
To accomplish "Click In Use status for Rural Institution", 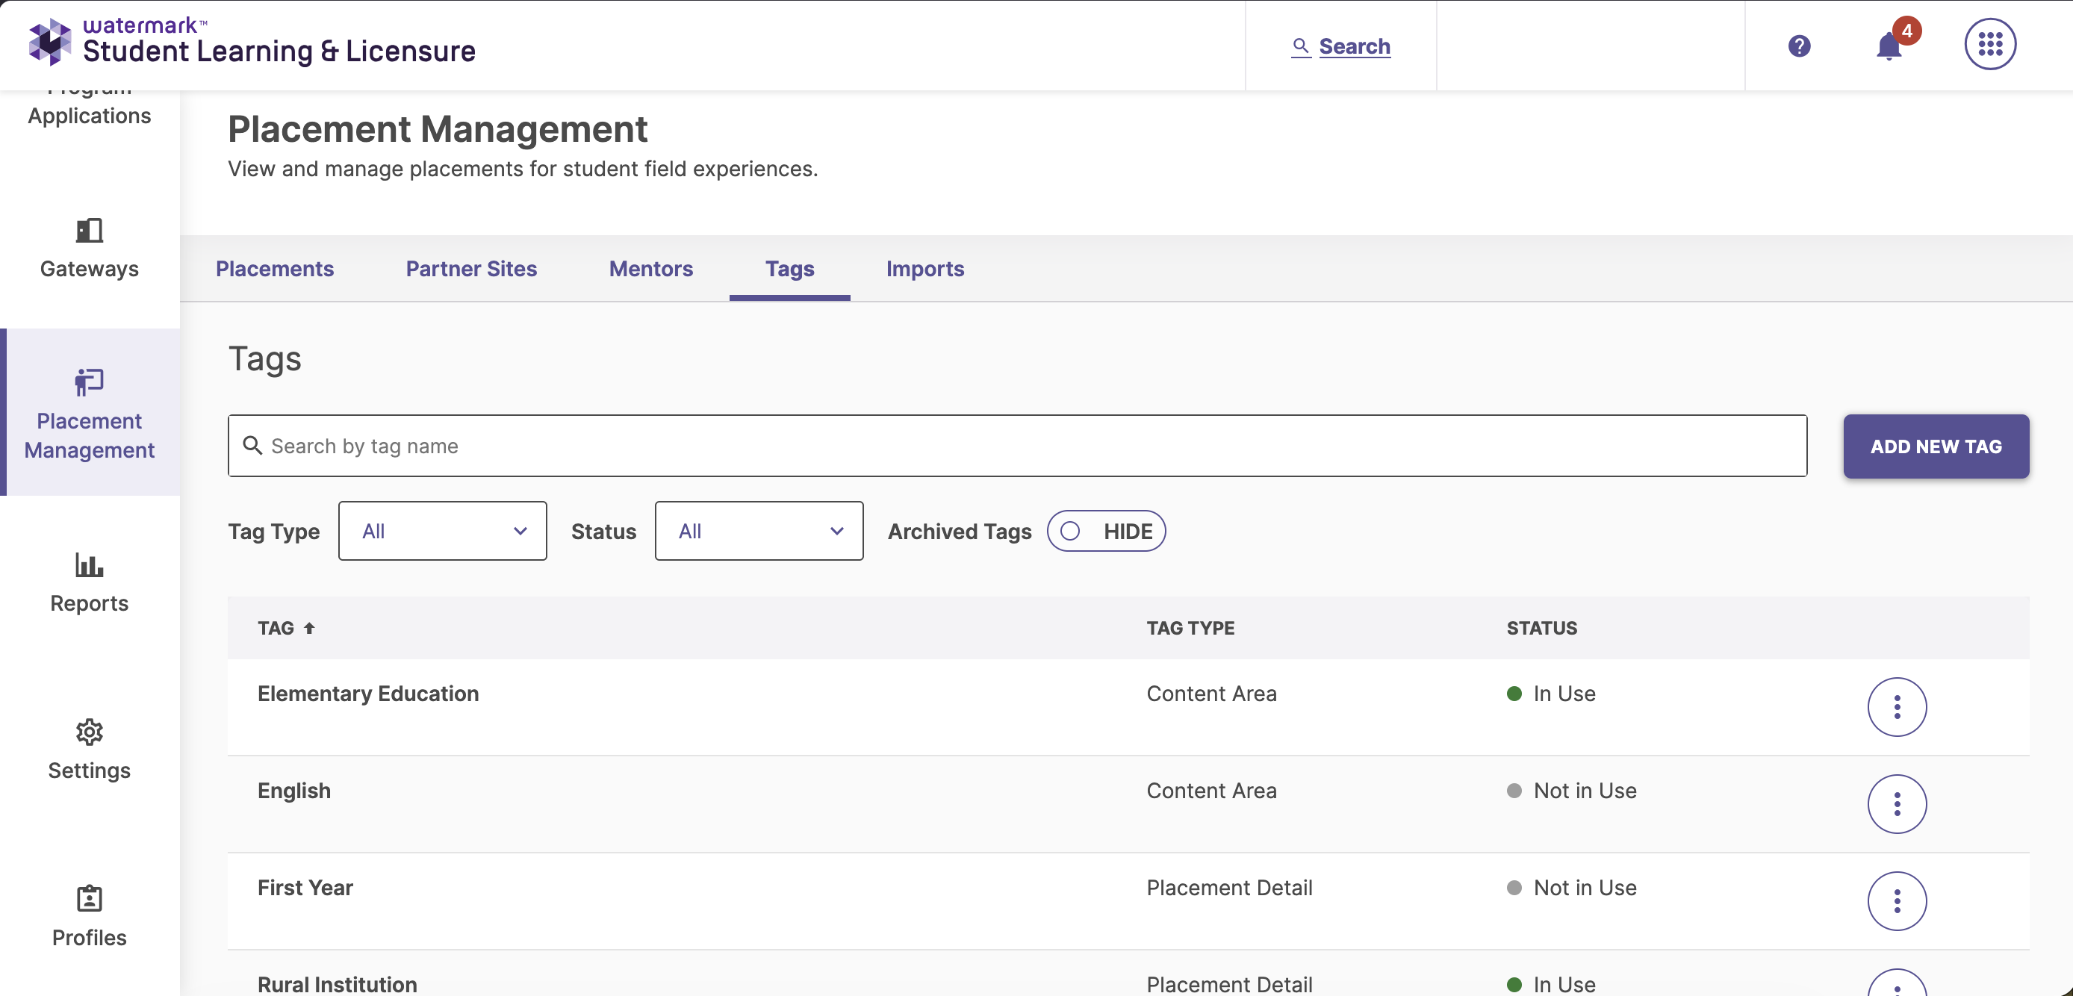I will point(1551,985).
